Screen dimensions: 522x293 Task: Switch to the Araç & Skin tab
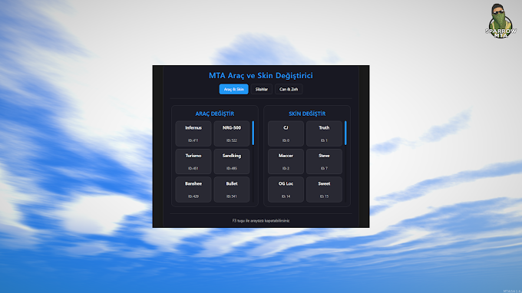click(x=233, y=89)
